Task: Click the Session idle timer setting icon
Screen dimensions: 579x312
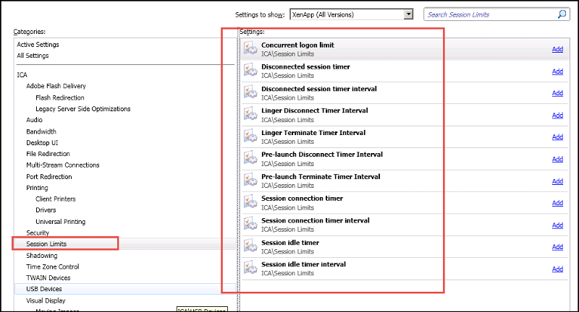Action: click(250, 246)
